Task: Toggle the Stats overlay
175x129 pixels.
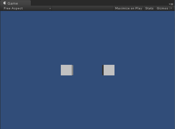Action: click(149, 8)
